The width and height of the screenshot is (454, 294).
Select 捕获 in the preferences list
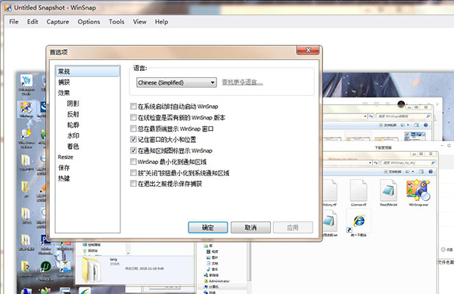(64, 82)
